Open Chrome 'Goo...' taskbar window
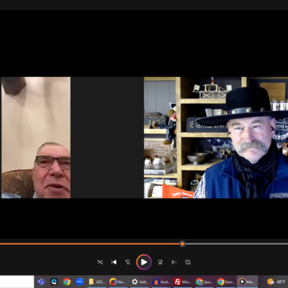This screenshot has height=288, width=288. [x=226, y=282]
